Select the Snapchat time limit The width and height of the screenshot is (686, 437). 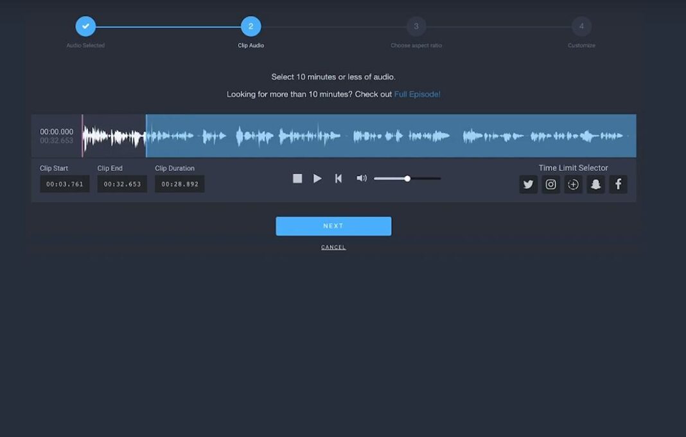click(595, 184)
